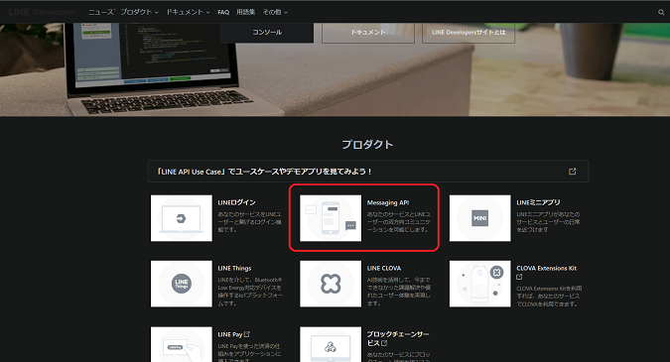Open the LINEログイン product title
This screenshot has height=362, width=670.
236,202
